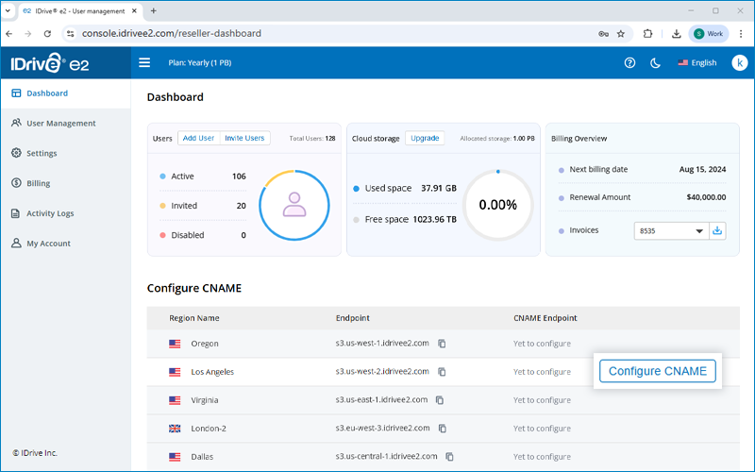Viewport: 755px width, 472px height.
Task: Download the selected invoice icon
Action: pos(717,231)
